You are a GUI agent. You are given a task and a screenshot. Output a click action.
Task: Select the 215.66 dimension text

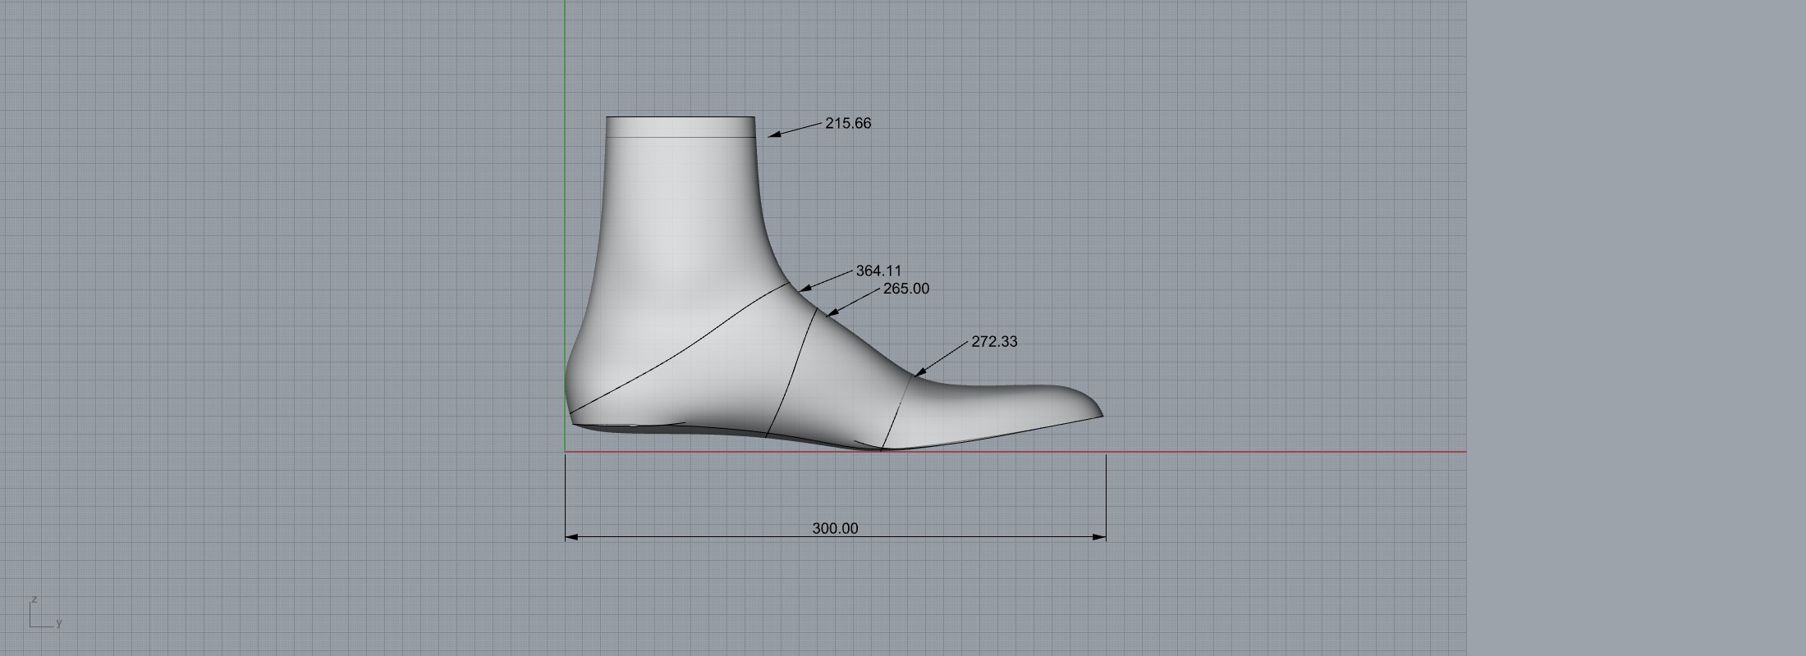coord(848,123)
